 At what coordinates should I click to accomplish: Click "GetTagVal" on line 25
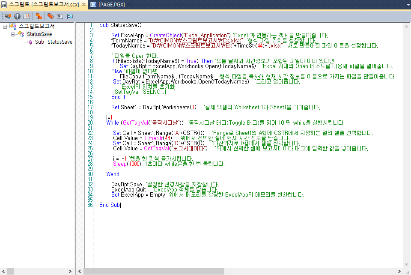[x=157, y=148]
